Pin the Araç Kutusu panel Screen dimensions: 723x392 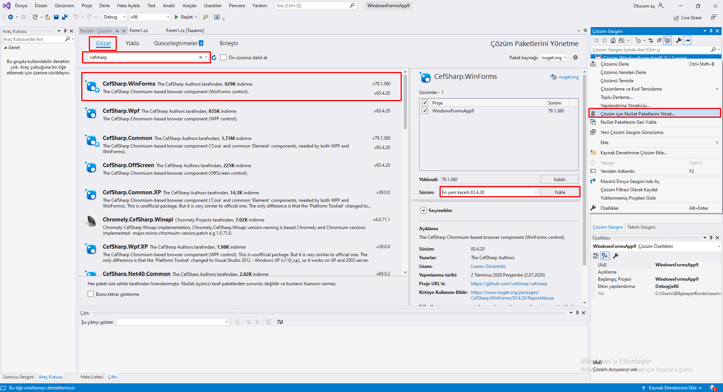(65, 31)
